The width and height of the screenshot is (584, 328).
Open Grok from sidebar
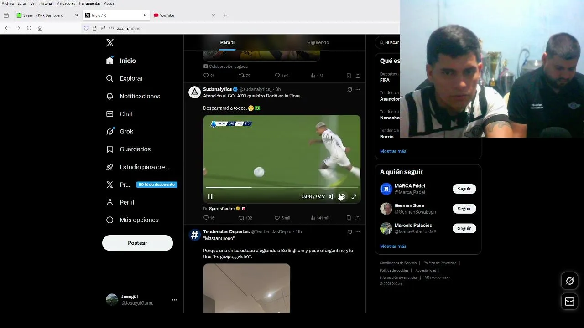coord(120,132)
